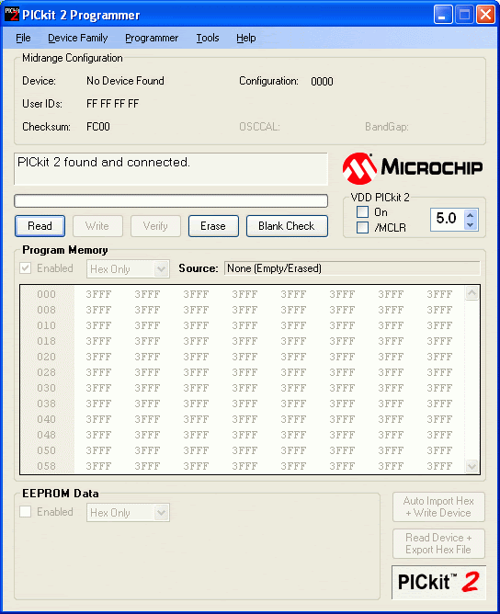Image resolution: width=500 pixels, height=614 pixels.
Task: Click the Read button
Action: (40, 226)
